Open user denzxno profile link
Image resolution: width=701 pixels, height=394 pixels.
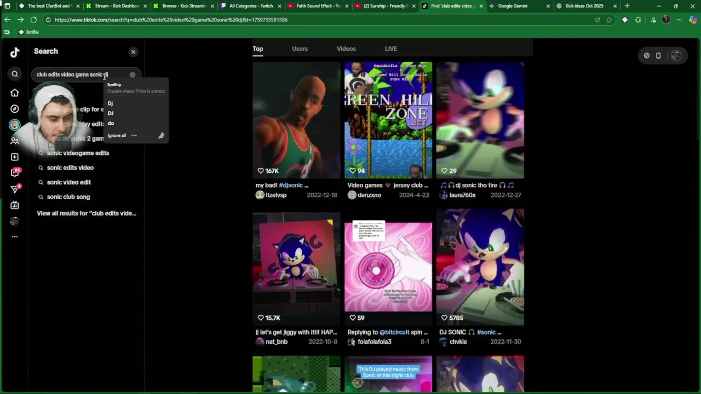pyautogui.click(x=369, y=195)
